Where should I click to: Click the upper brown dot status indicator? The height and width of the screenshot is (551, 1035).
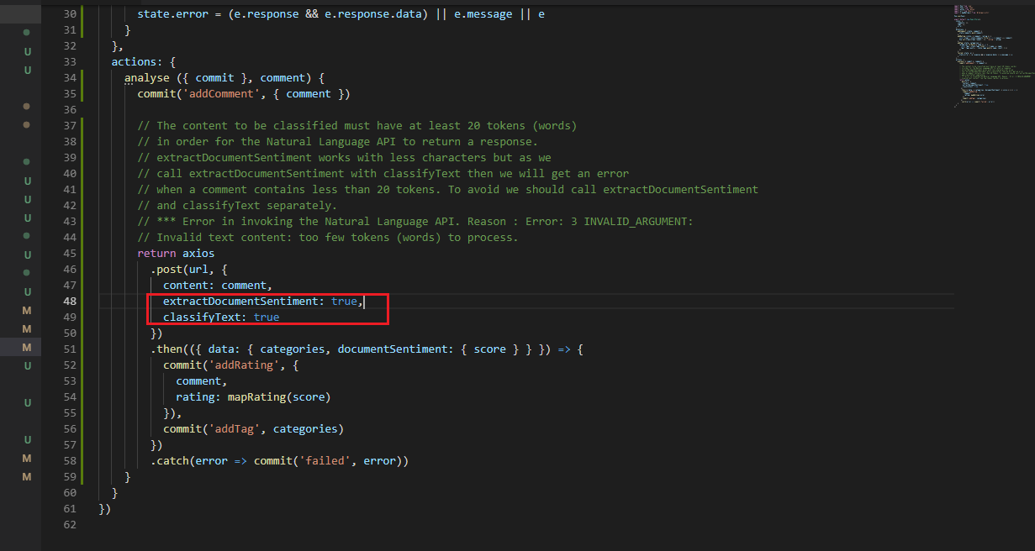pyautogui.click(x=27, y=107)
